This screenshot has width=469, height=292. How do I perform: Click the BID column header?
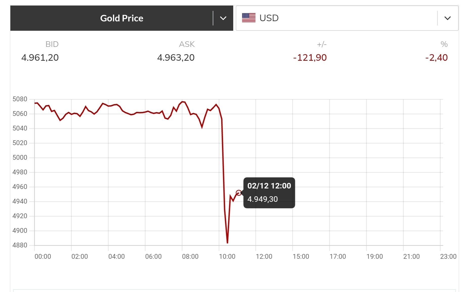click(52, 44)
